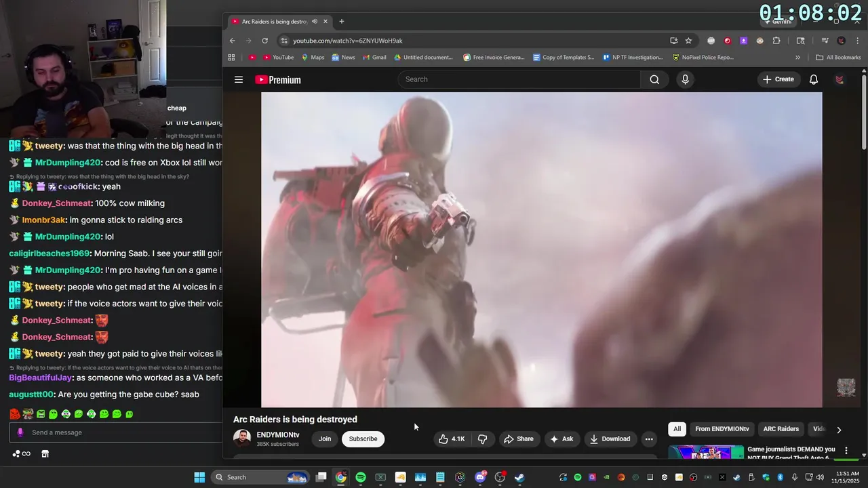868x488 pixels.
Task: Click the Chrome address bar URL
Action: pyautogui.click(x=348, y=41)
